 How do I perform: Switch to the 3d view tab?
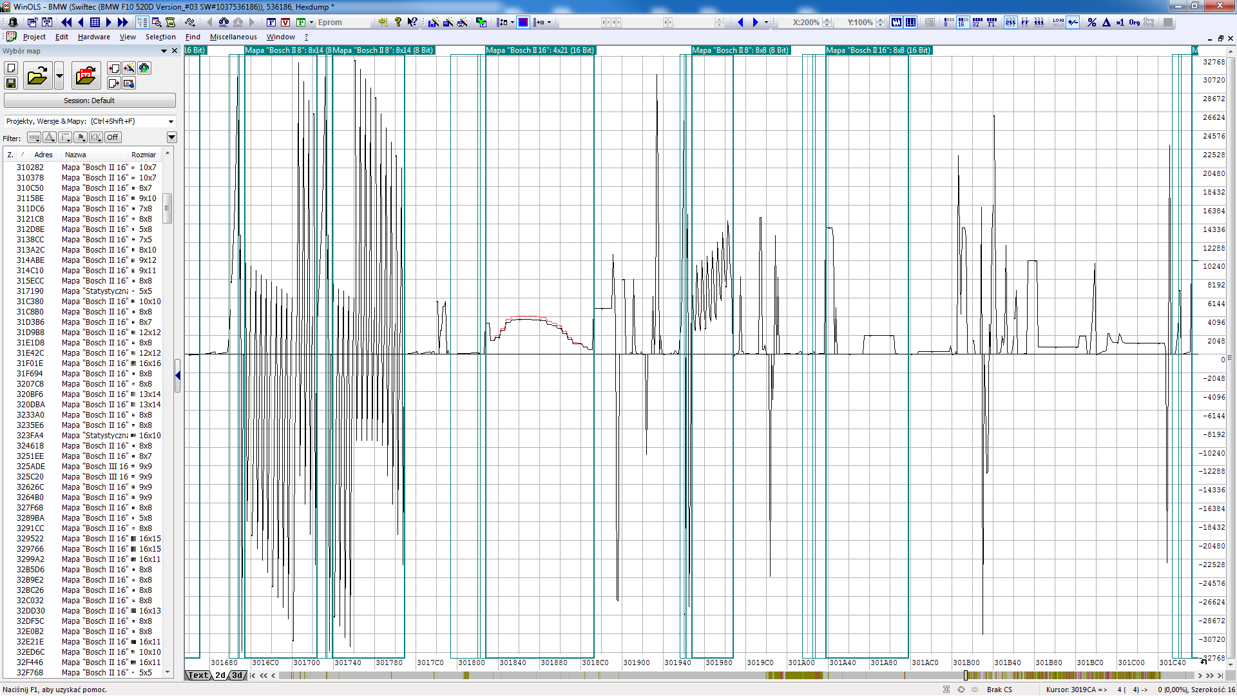[237, 675]
